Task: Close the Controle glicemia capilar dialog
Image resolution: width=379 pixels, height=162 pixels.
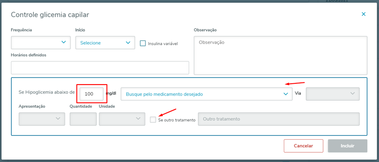Action: (x=363, y=14)
